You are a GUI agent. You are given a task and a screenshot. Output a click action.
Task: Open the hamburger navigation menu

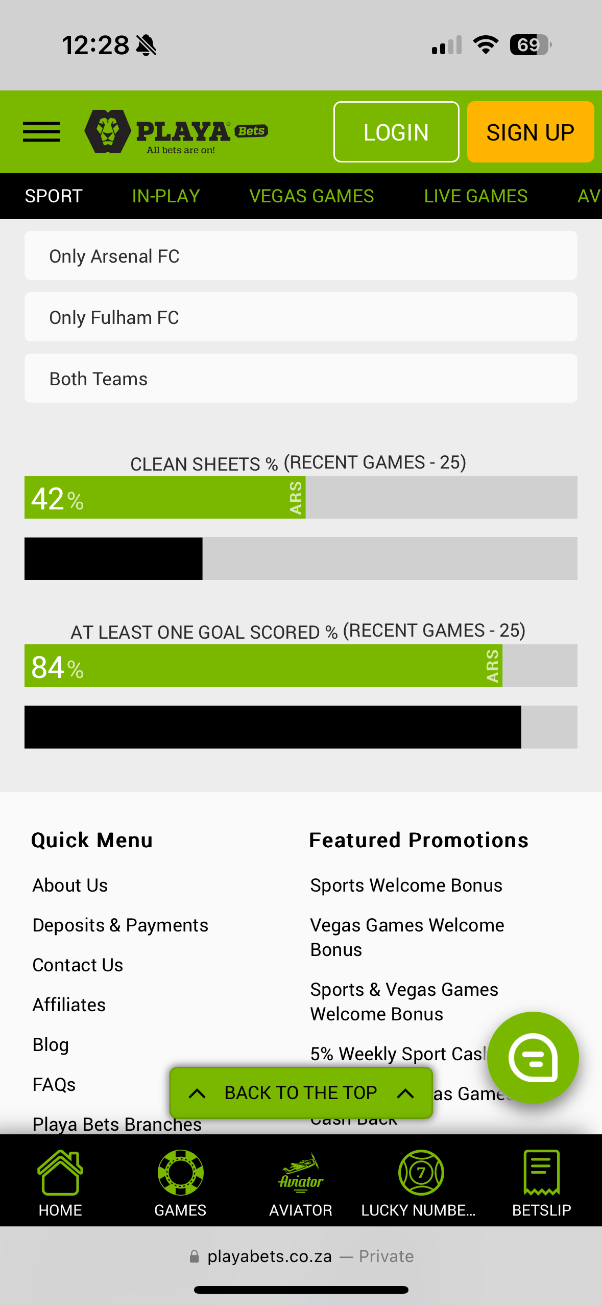(x=41, y=132)
